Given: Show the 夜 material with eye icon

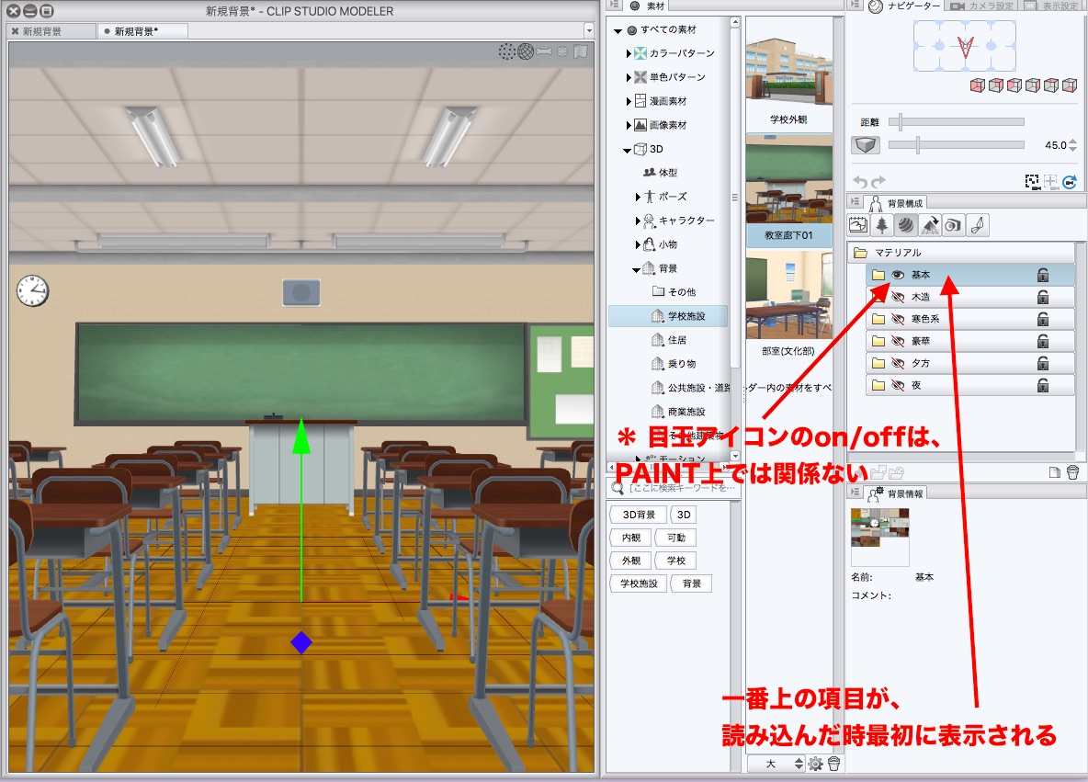Looking at the screenshot, I should click(898, 385).
